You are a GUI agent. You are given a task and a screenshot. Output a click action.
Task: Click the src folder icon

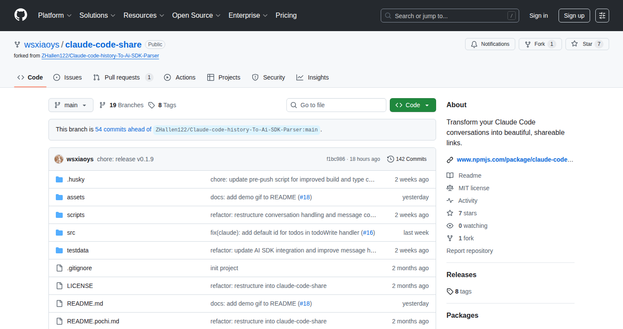(59, 233)
